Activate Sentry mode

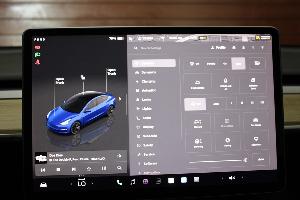227,142
